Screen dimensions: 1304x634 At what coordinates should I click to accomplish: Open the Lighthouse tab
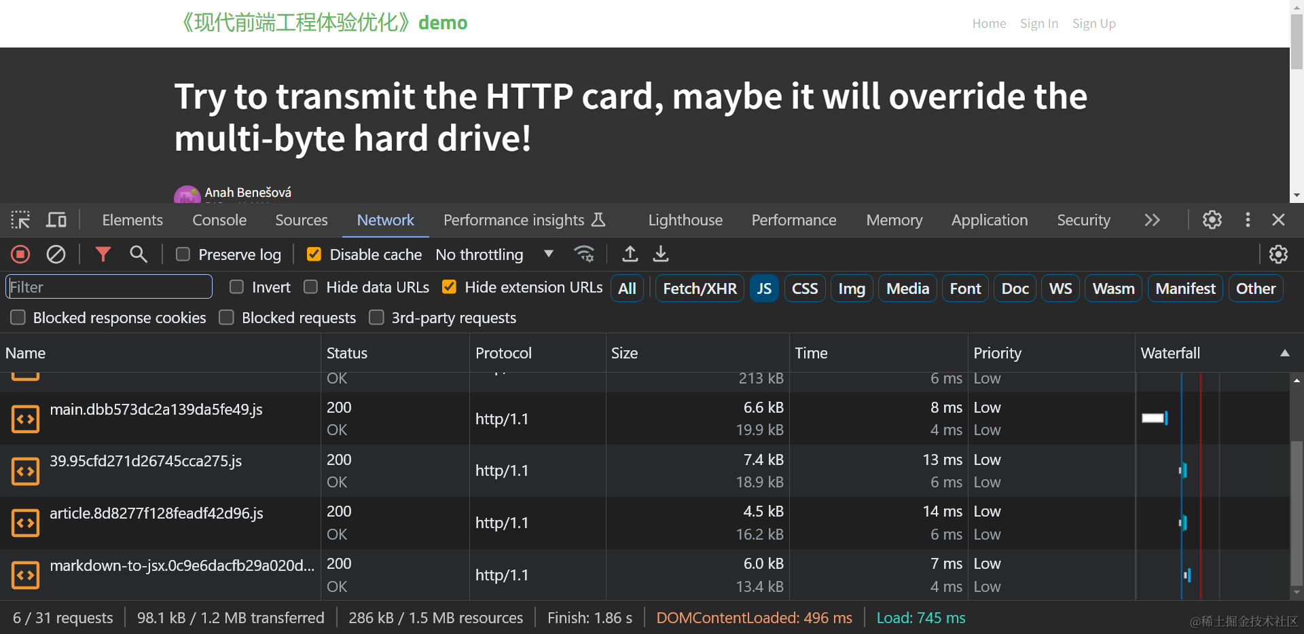click(x=685, y=220)
